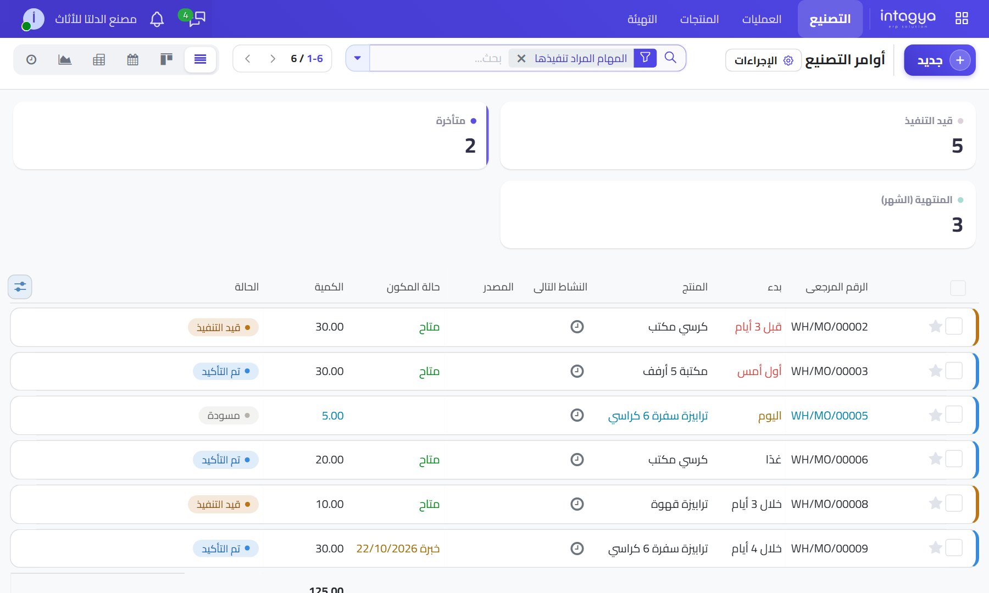989x593 pixels.
Task: Switch to calendar view
Action: tap(132, 59)
